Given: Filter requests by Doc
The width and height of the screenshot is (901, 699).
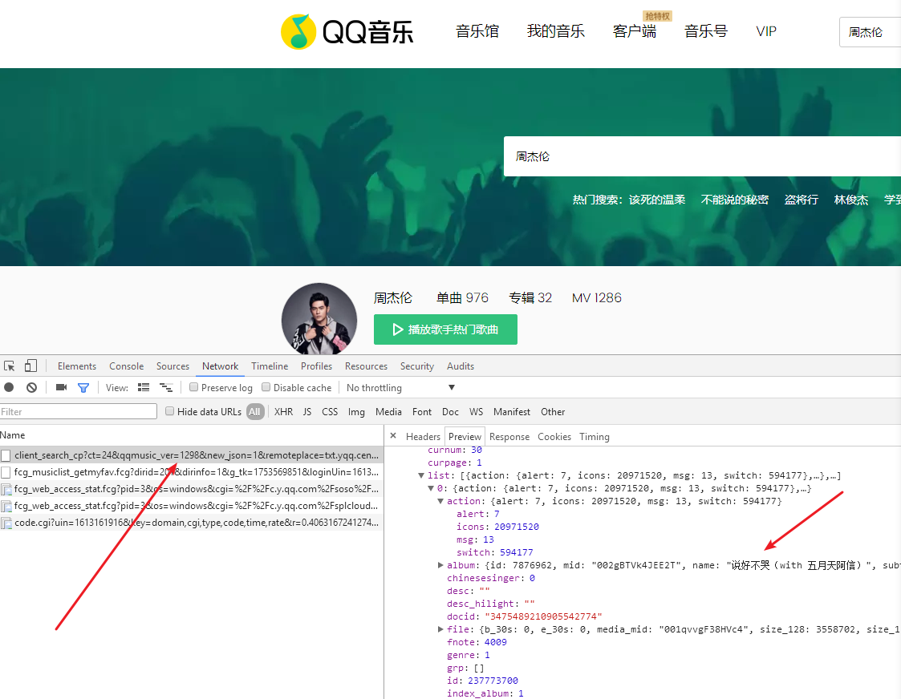Looking at the screenshot, I should point(451,411).
